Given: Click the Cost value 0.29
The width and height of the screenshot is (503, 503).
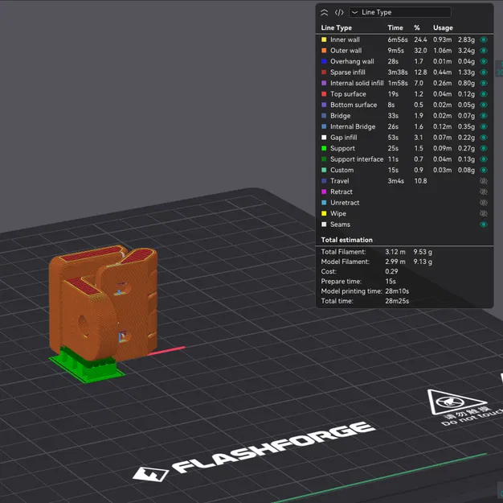Looking at the screenshot, I should point(391,271).
